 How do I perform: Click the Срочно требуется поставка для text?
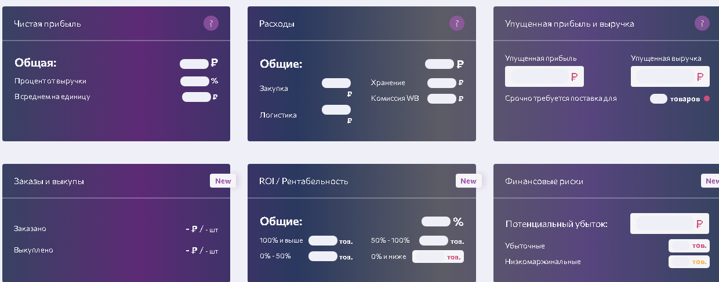click(561, 98)
